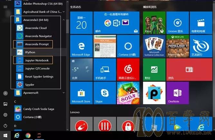Open the Minecraft tile
The width and height of the screenshot is (215, 140).
click(x=178, y=46)
